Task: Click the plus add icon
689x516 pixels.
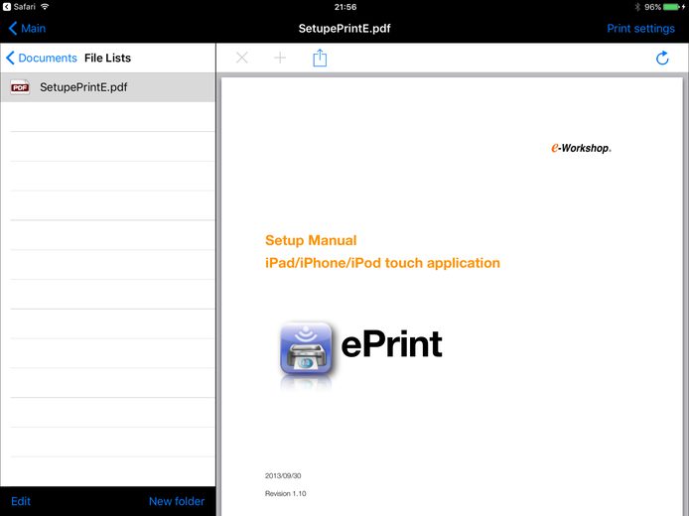Action: [x=280, y=58]
